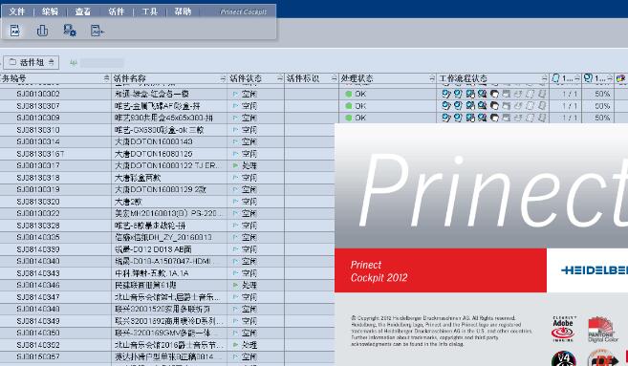The height and width of the screenshot is (366, 628).
Task: Open the 活件组 dropdown
Action: (x=32, y=62)
